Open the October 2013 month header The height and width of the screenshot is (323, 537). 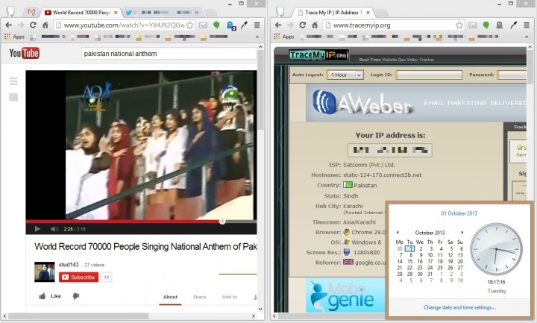pyautogui.click(x=430, y=233)
